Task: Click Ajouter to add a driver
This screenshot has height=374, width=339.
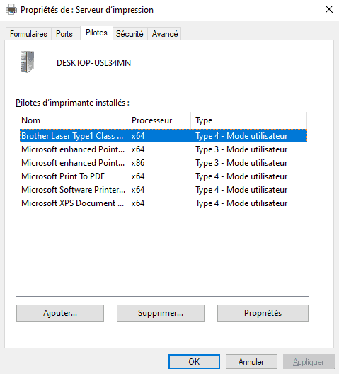Action: pyautogui.click(x=60, y=313)
